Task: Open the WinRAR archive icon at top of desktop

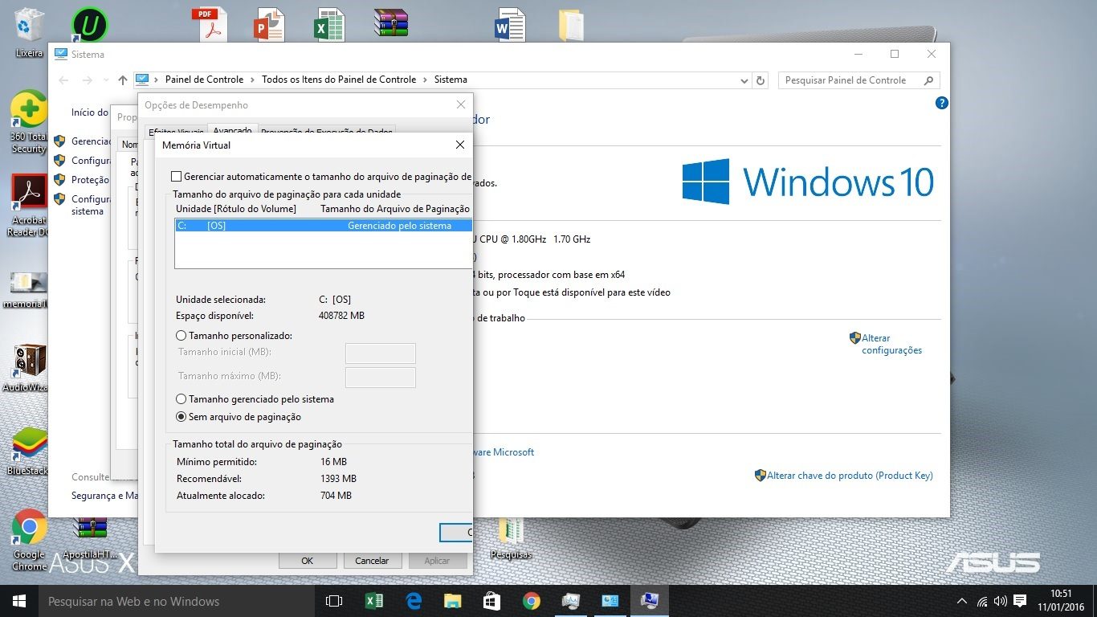Action: [391, 24]
